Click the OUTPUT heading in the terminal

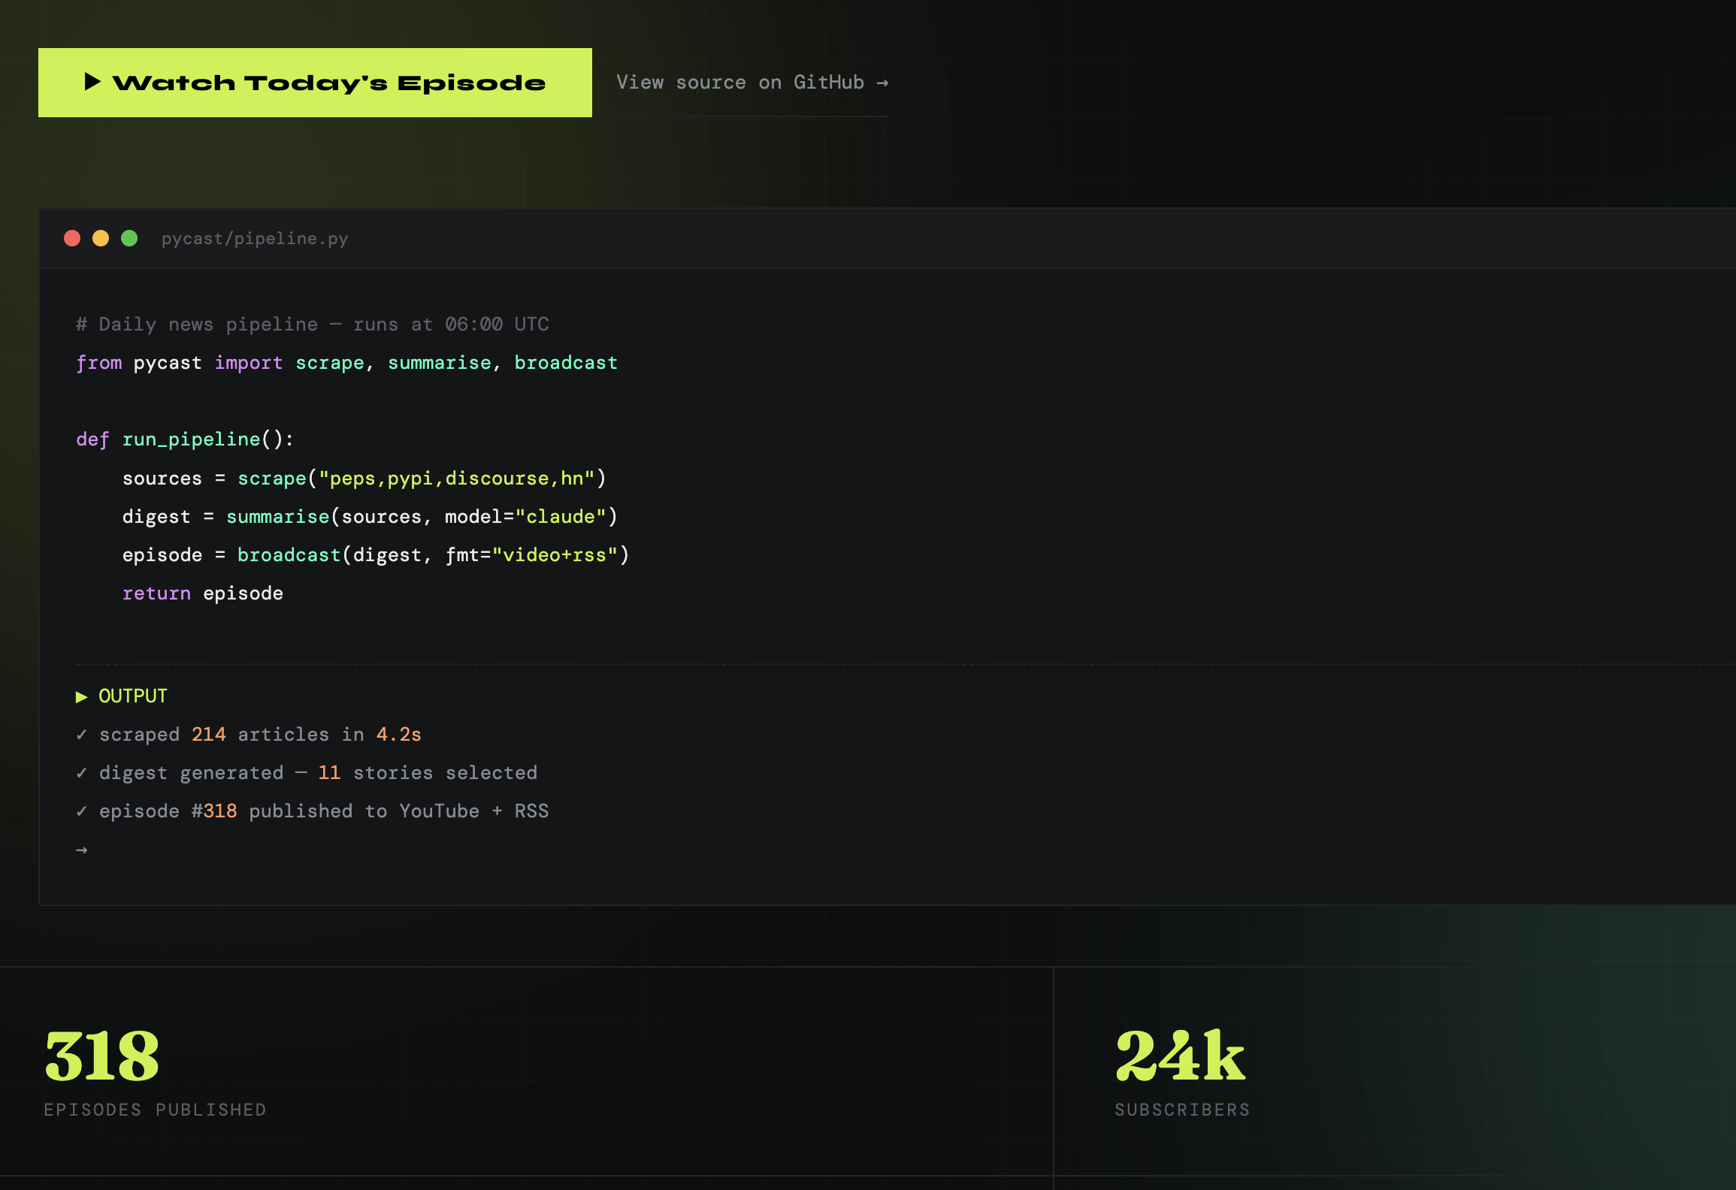(122, 696)
